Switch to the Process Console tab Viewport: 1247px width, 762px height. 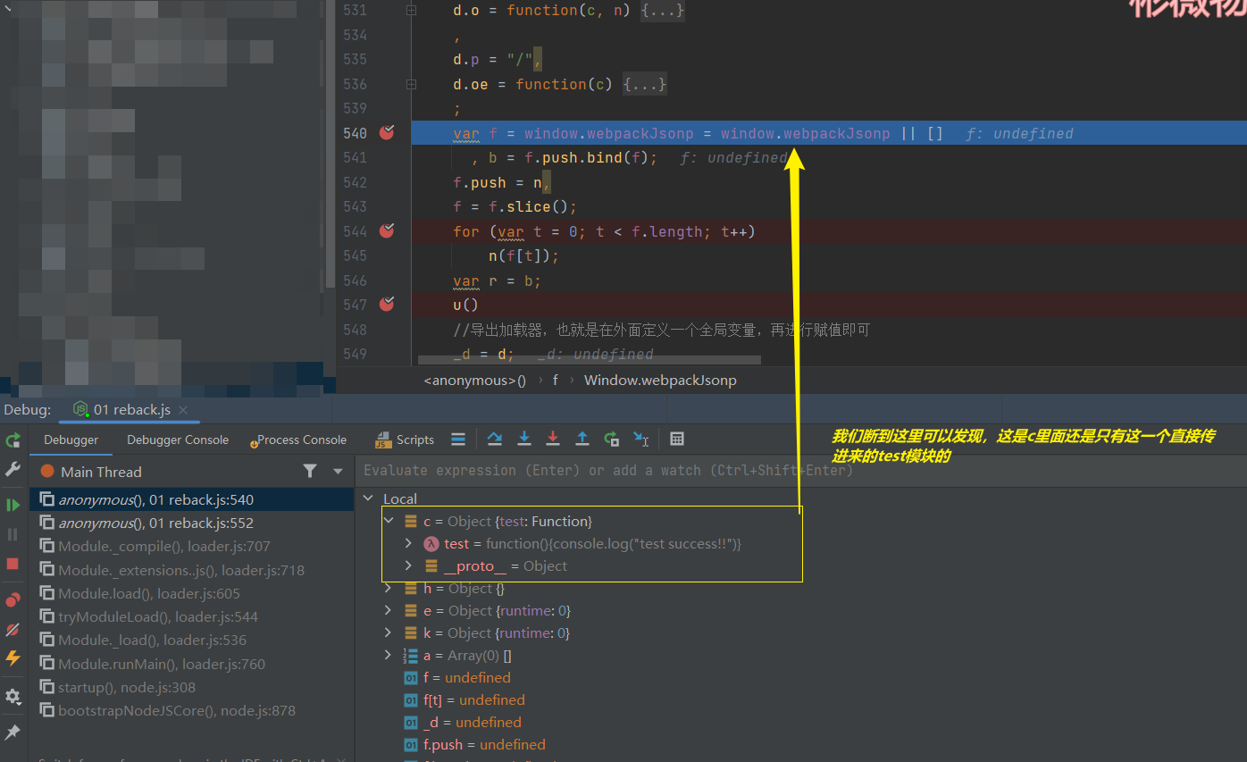point(300,440)
